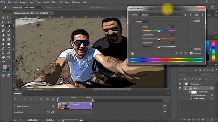Click the Saturation slider handle
Viewport: 218px width, 122px height.
coord(159,40)
